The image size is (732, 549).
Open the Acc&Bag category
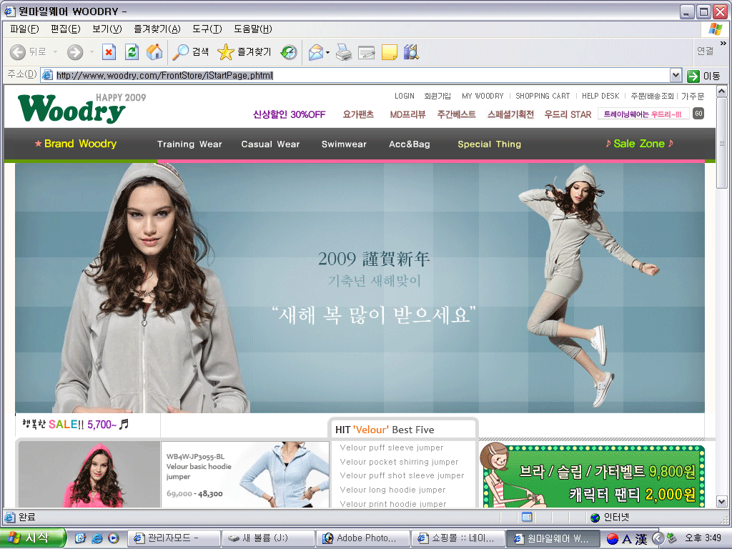pos(410,144)
